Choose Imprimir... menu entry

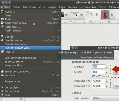tap(30, 75)
